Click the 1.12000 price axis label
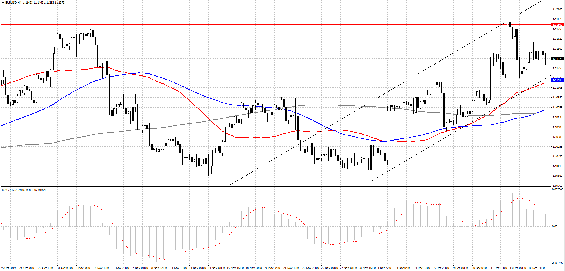The height and width of the screenshot is (271, 565). click(558, 9)
